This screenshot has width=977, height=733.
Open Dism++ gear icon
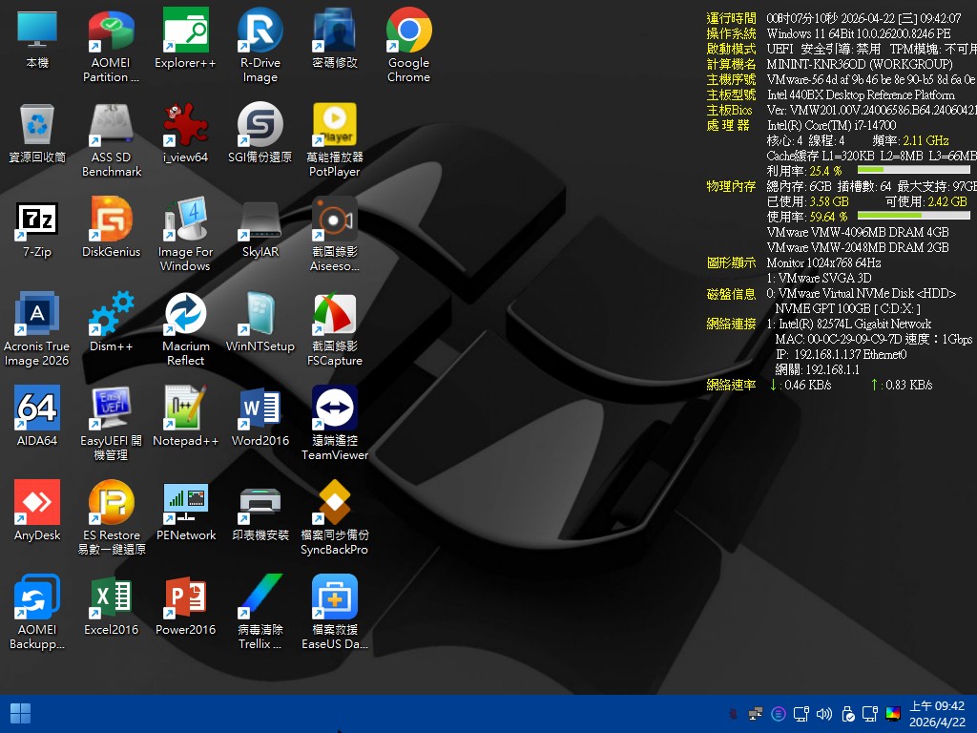112,314
